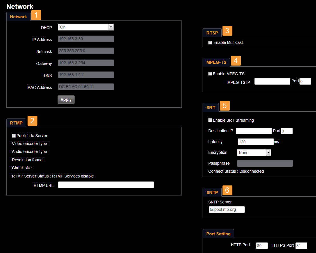The image size is (316, 253).
Task: Select the RTMP tab
Action: [16, 123]
